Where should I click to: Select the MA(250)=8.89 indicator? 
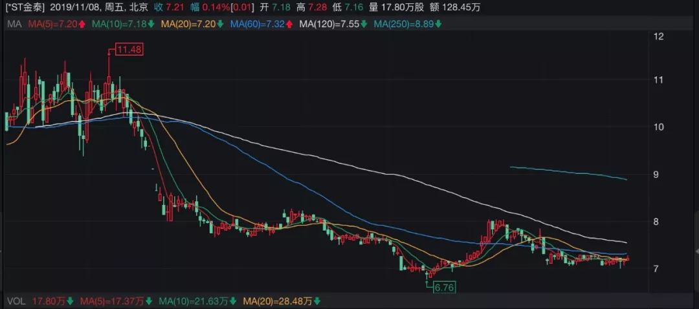pos(403,24)
